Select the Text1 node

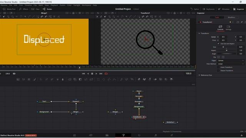point(44,101)
